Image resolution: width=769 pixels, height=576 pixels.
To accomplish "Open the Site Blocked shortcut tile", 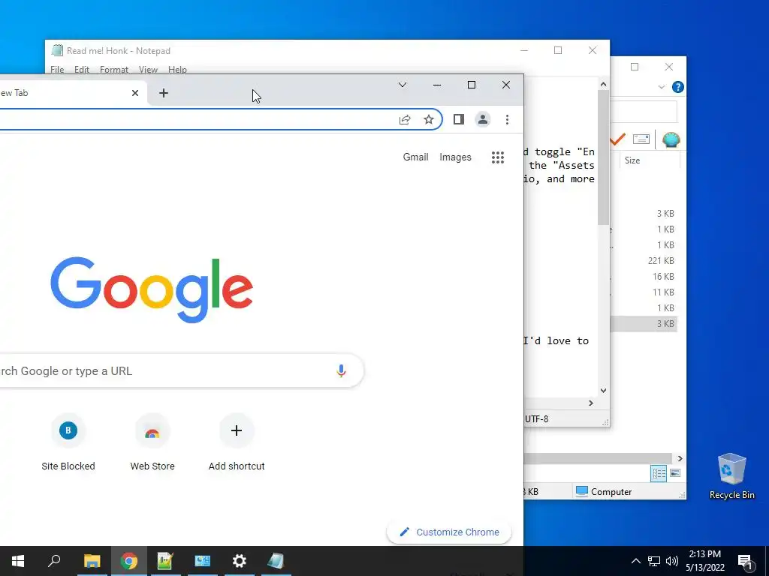I will (x=68, y=442).
